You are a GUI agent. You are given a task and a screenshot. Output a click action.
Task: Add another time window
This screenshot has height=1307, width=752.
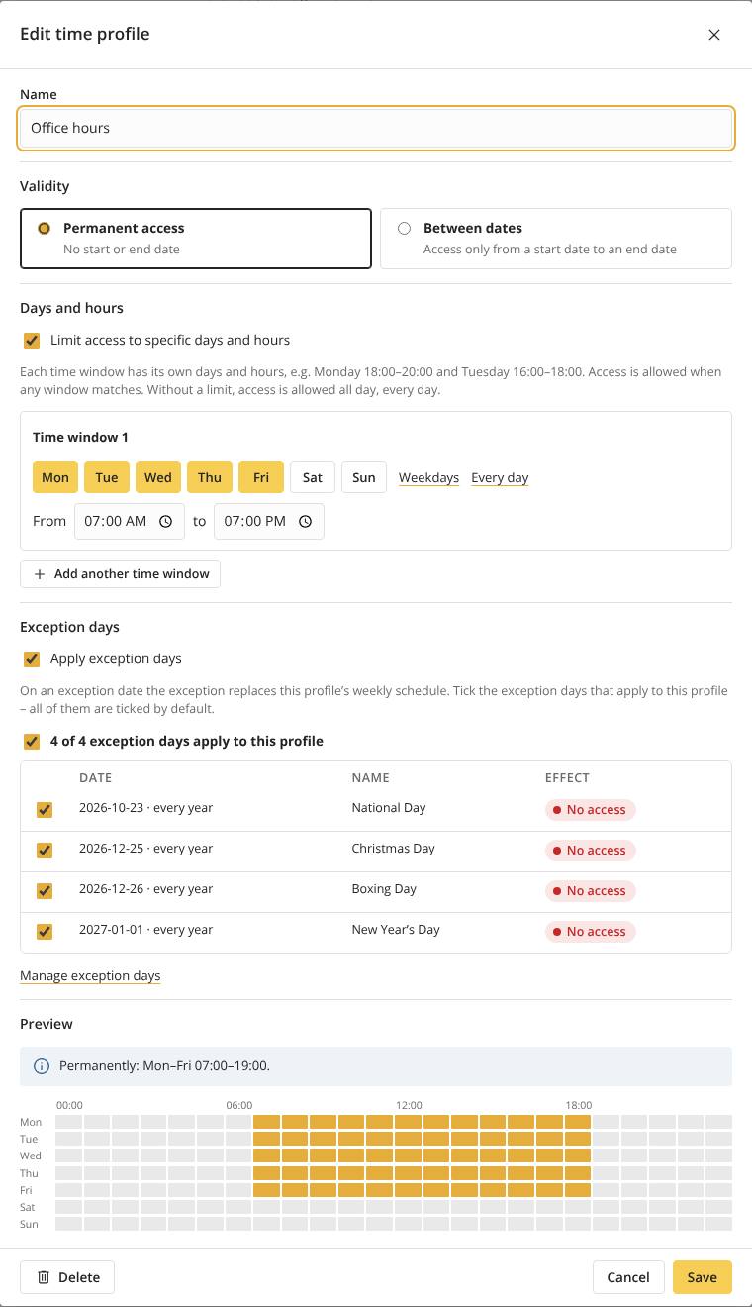(120, 574)
